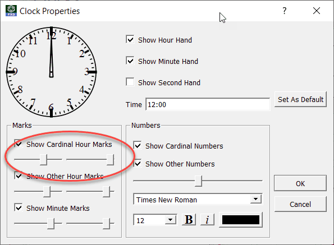
Task: Click the Cancel button
Action: pyautogui.click(x=300, y=204)
